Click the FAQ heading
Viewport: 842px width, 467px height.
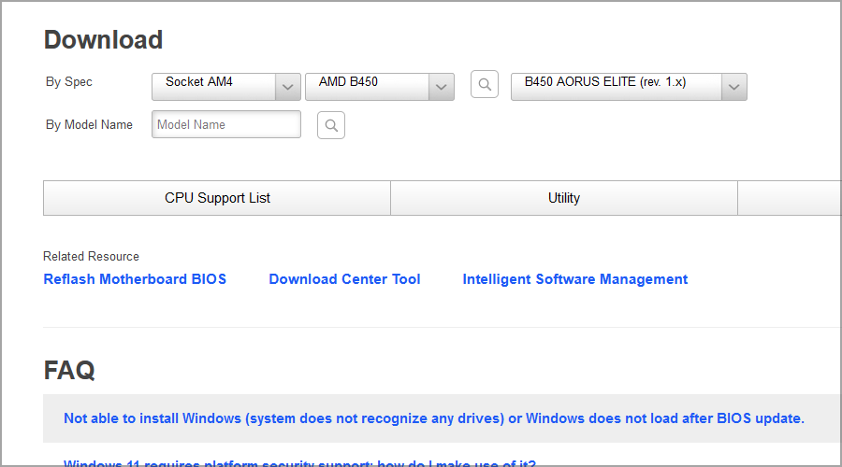point(69,370)
